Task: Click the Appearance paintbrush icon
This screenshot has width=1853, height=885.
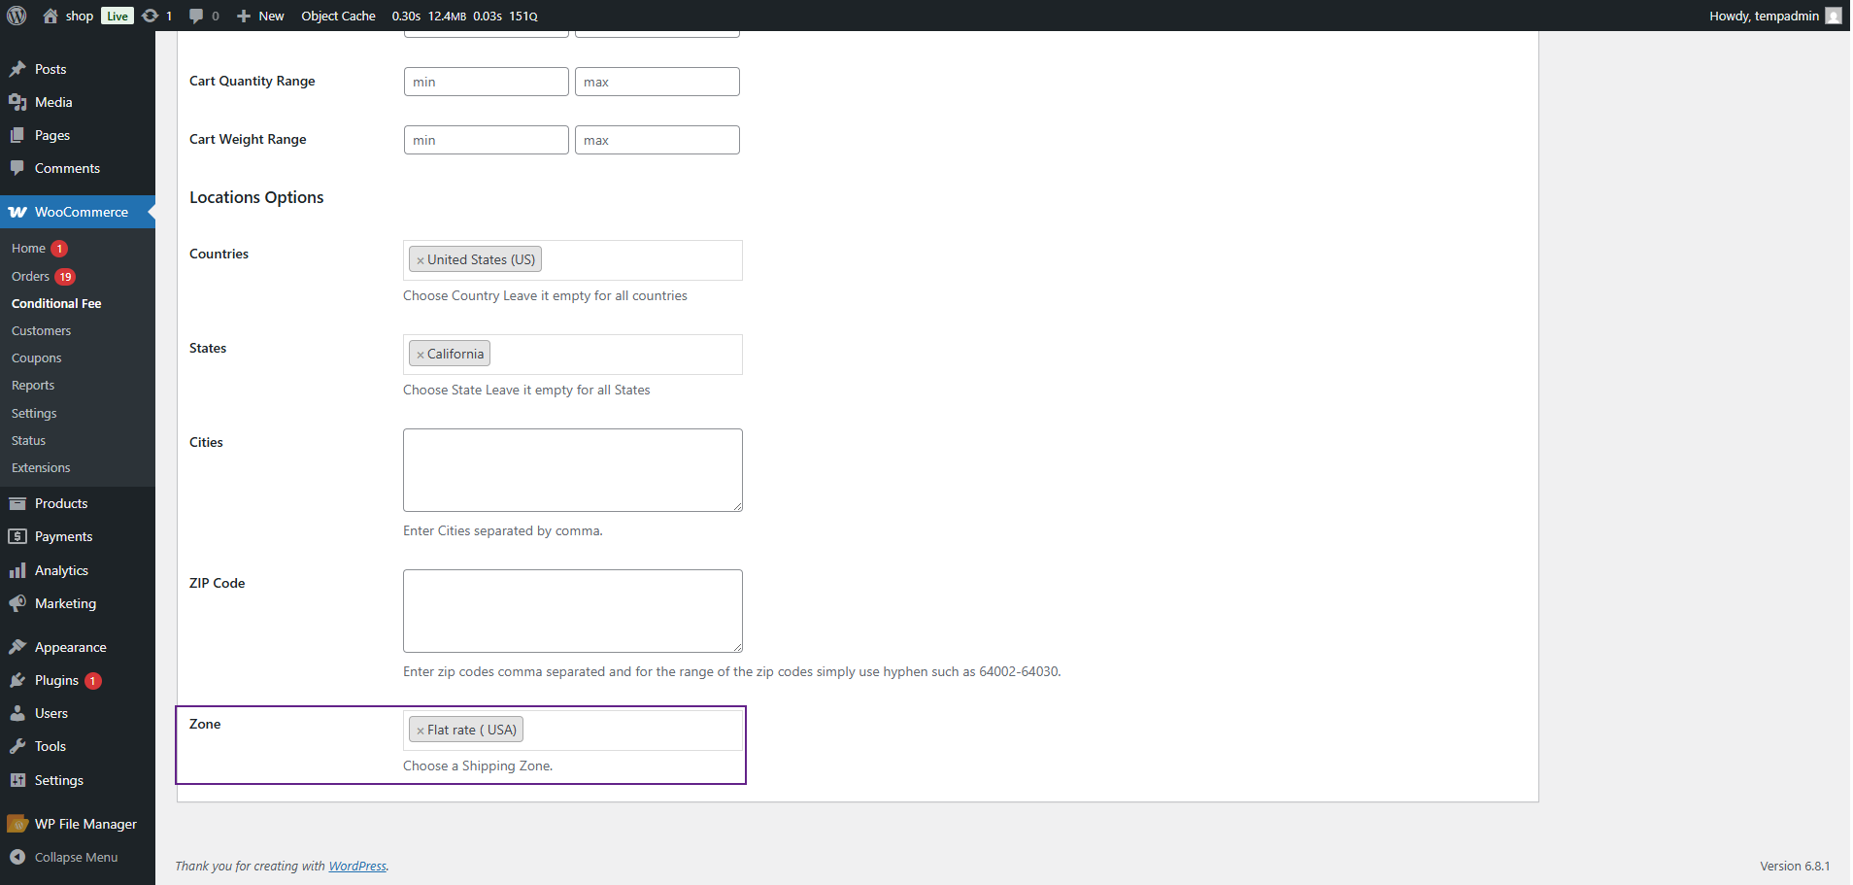Action: (17, 647)
